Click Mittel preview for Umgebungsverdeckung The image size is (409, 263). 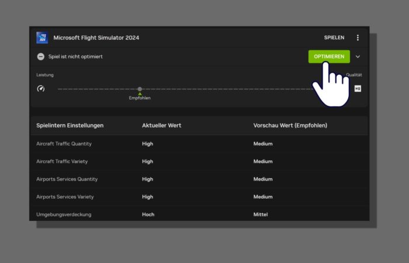point(261,214)
